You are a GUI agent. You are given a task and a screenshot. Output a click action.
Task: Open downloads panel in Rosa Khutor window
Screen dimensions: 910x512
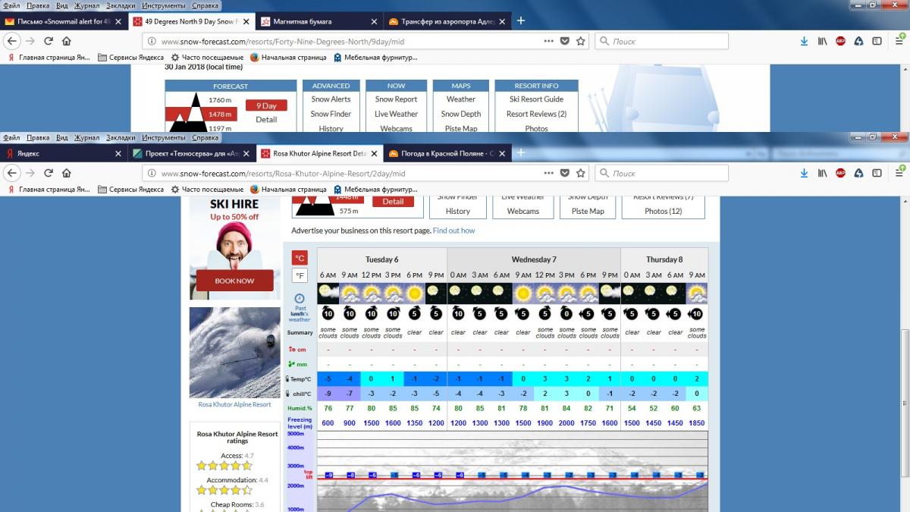coord(805,173)
